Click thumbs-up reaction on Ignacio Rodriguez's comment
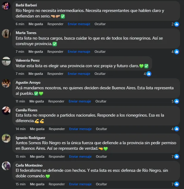 pyautogui.click(x=177, y=156)
